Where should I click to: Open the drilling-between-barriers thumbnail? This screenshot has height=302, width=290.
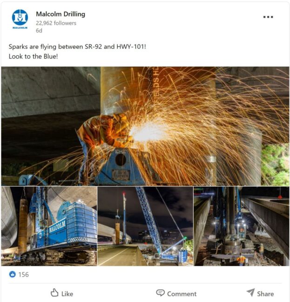[x=242, y=226]
